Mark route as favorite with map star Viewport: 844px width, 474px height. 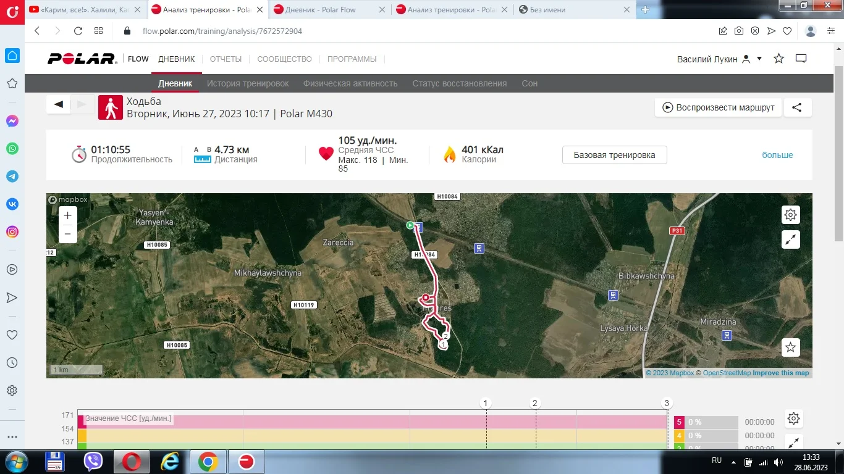tap(791, 347)
